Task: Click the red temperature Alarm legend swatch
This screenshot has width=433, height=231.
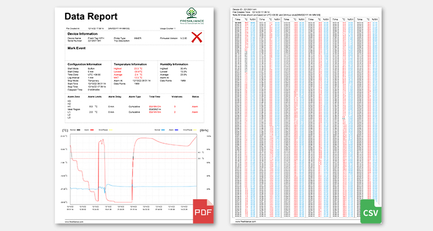Action: 92,130
